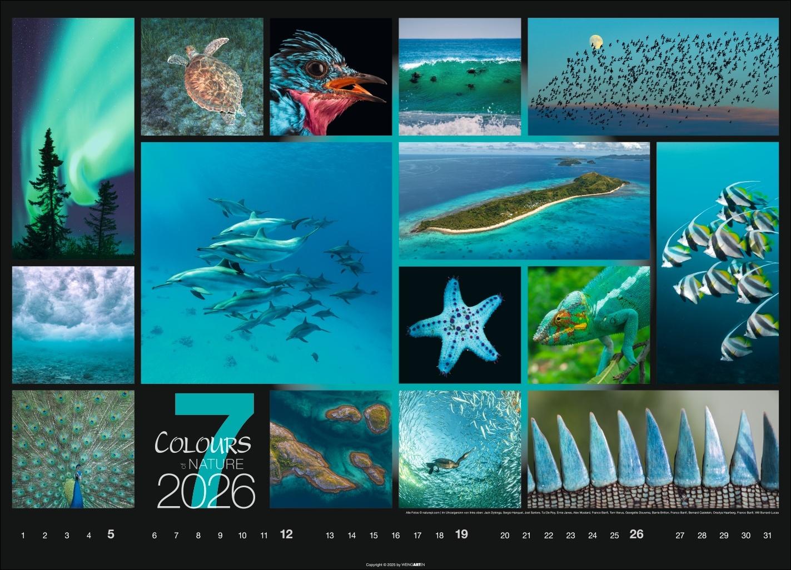
Task: Select the blue crocodile spines photo
Action: pyautogui.click(x=656, y=450)
